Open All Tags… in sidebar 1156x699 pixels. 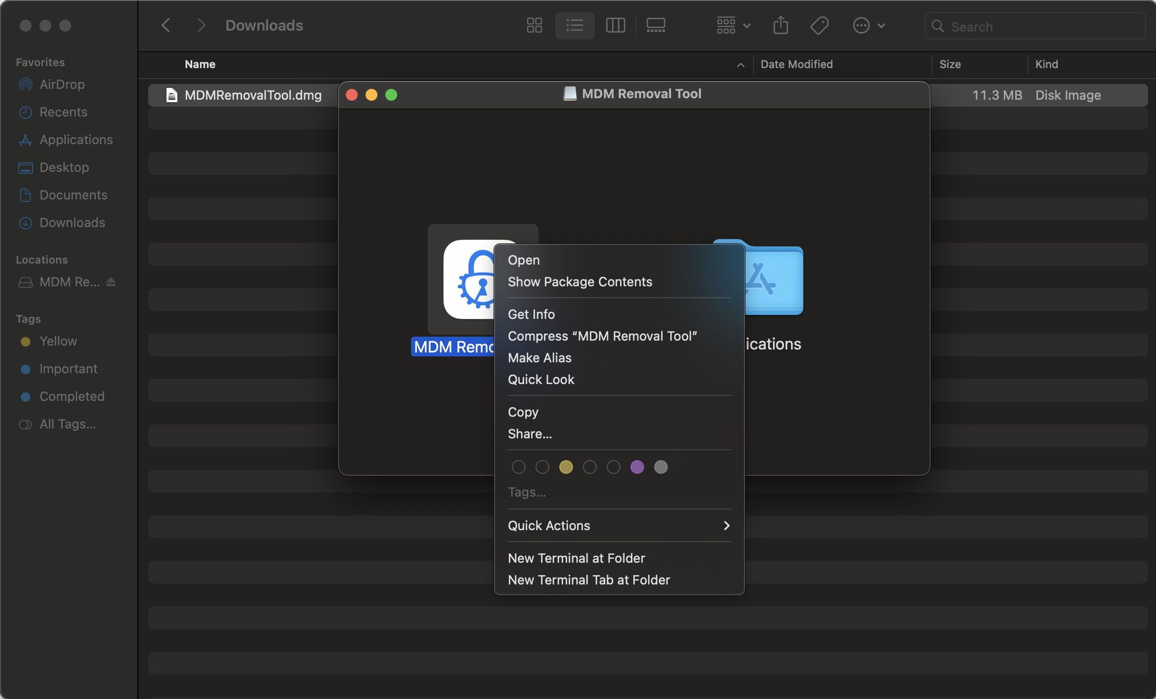(69, 424)
